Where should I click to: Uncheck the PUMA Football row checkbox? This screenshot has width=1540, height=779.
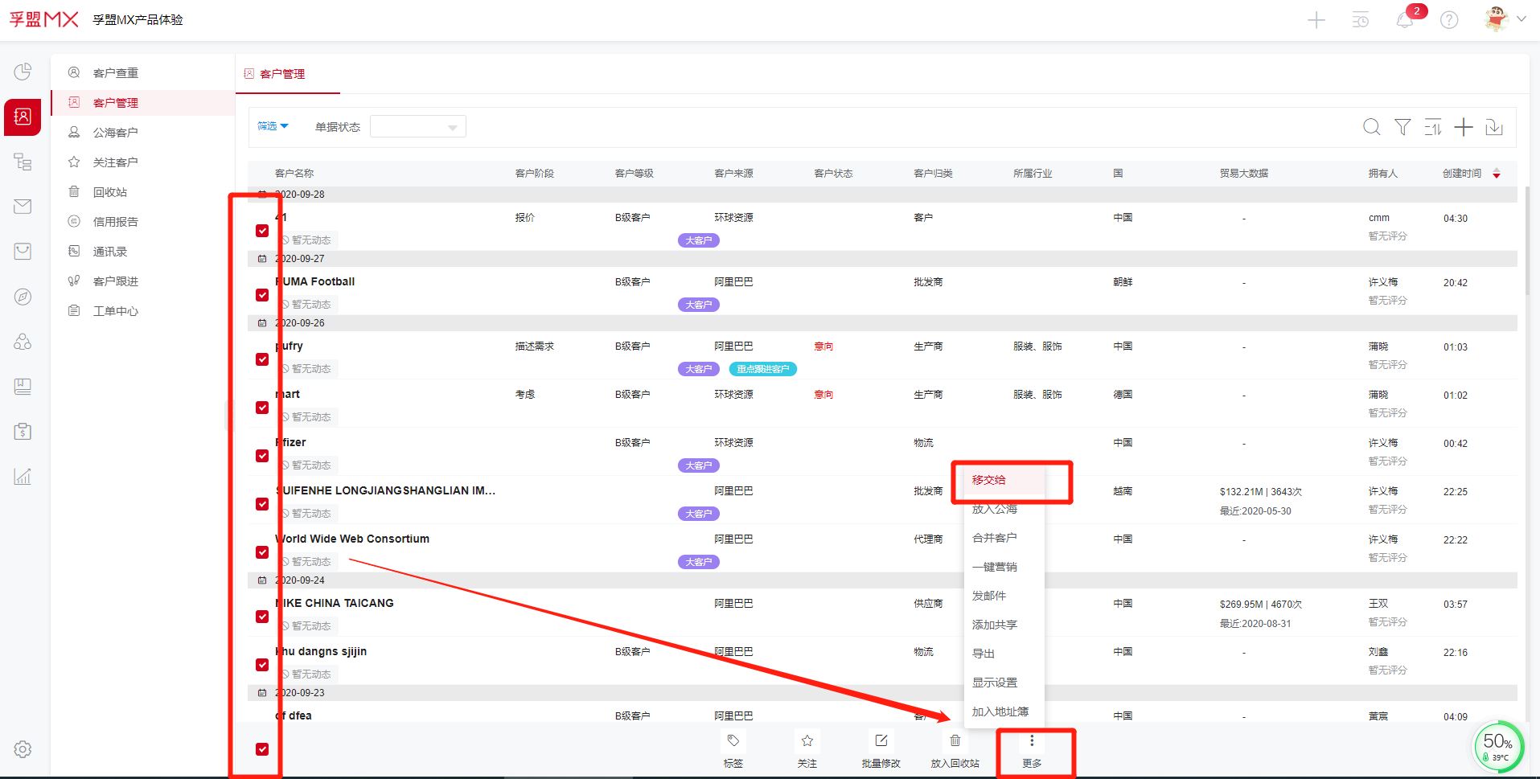point(262,295)
